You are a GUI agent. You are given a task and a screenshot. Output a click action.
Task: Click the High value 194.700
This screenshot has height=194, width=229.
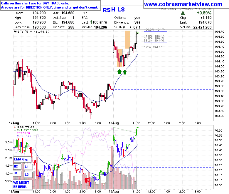[x=39, y=18]
